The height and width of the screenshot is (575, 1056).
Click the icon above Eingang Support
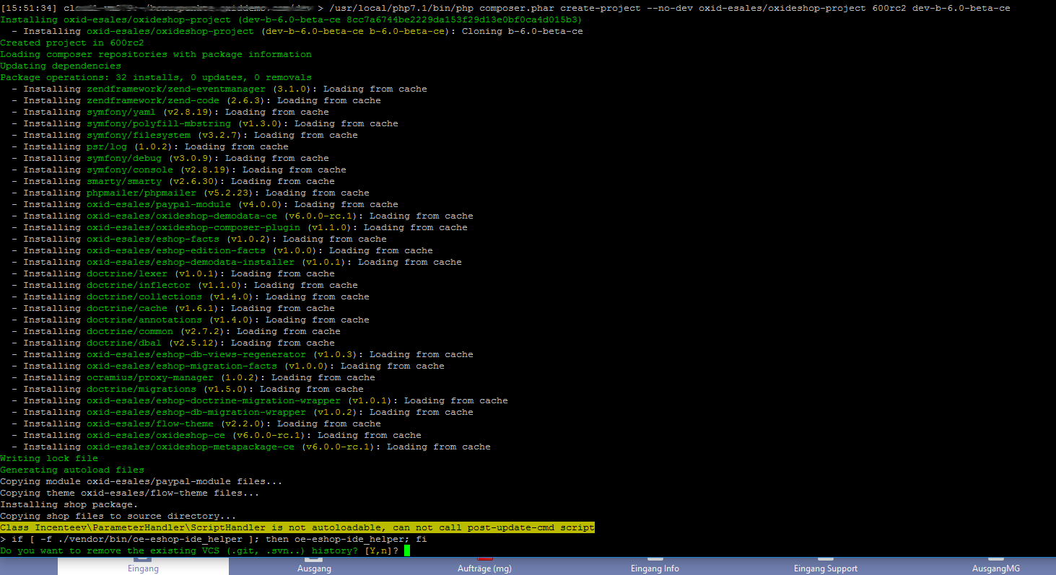826,558
